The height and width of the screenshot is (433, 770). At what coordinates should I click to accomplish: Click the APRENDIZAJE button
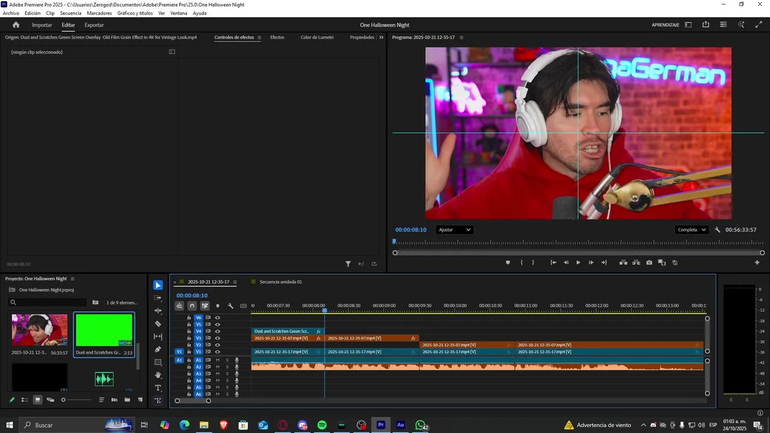(665, 25)
